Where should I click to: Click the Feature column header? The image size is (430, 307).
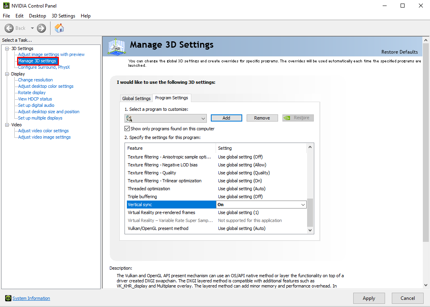tap(171, 148)
